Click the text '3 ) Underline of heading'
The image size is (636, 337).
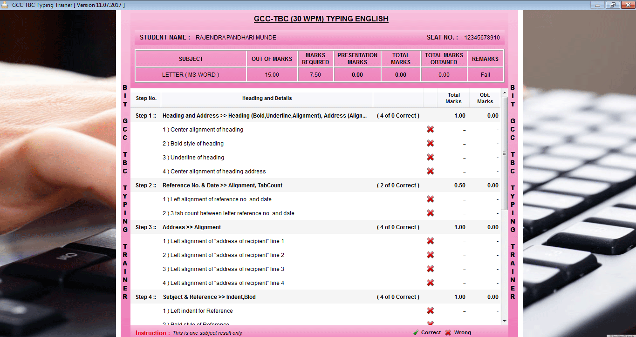click(x=193, y=158)
